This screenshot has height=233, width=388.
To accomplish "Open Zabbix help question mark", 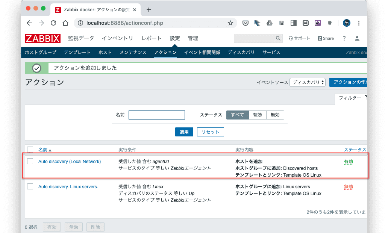I will (344, 38).
